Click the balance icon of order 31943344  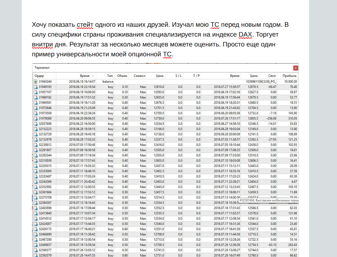pos(35,81)
